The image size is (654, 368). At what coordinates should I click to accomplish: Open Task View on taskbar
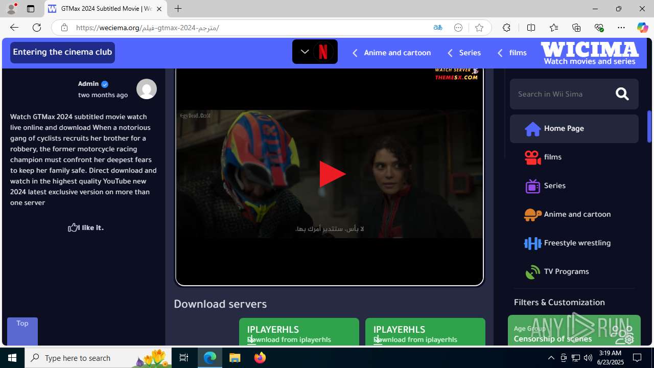tap(184, 358)
